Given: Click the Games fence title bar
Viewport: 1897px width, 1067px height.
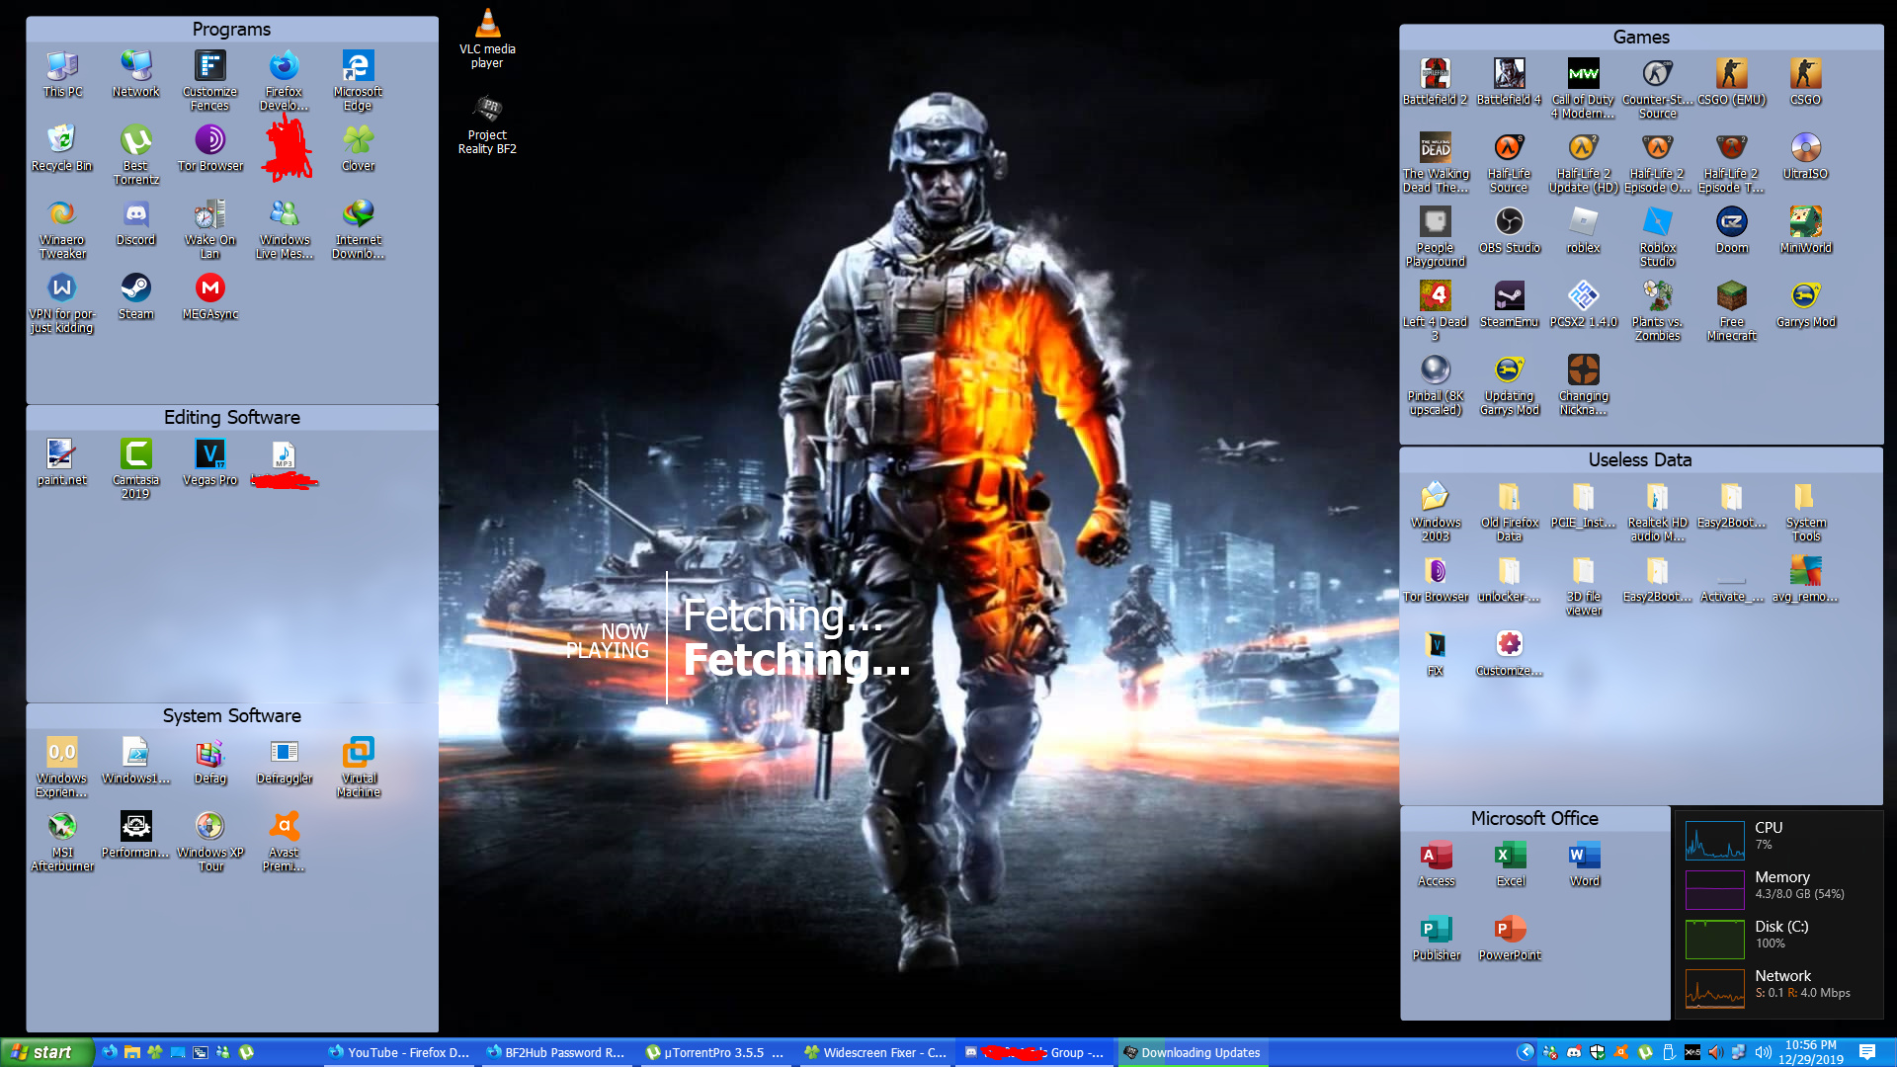Looking at the screenshot, I should tap(1641, 38).
